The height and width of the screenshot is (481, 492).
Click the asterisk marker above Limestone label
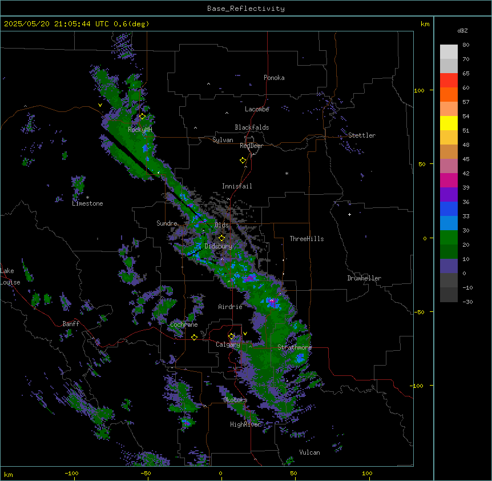pos(87,198)
